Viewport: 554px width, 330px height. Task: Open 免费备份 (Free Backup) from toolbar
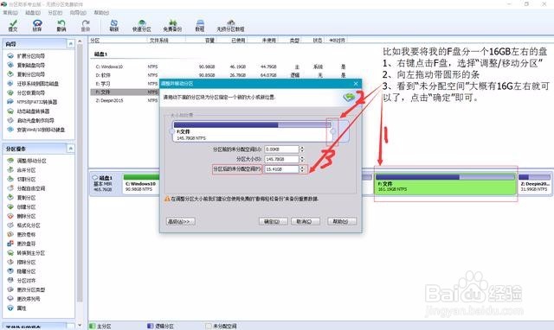pyautogui.click(x=172, y=25)
